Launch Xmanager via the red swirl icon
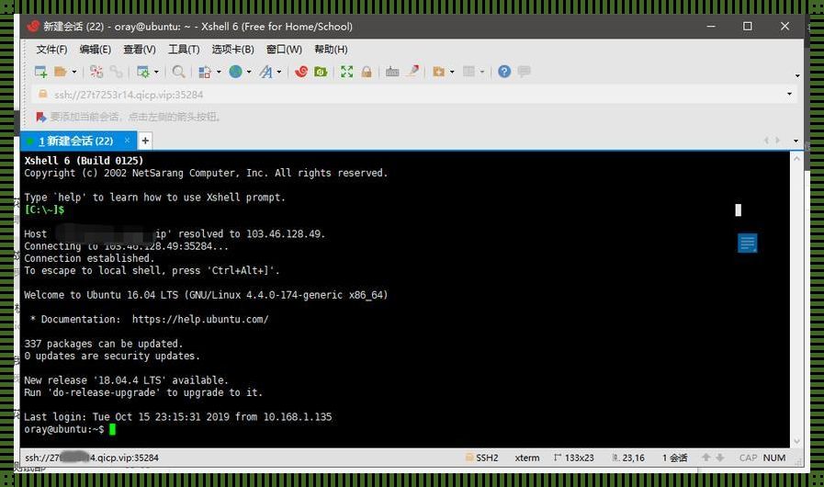The height and width of the screenshot is (487, 824). pos(301,72)
